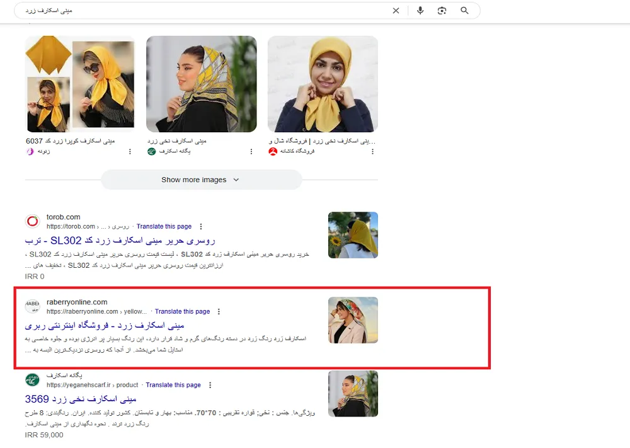Click the red favicon under third image
630x448 pixels.
pos(273,151)
